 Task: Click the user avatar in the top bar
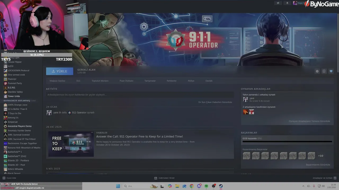pos(295,3)
